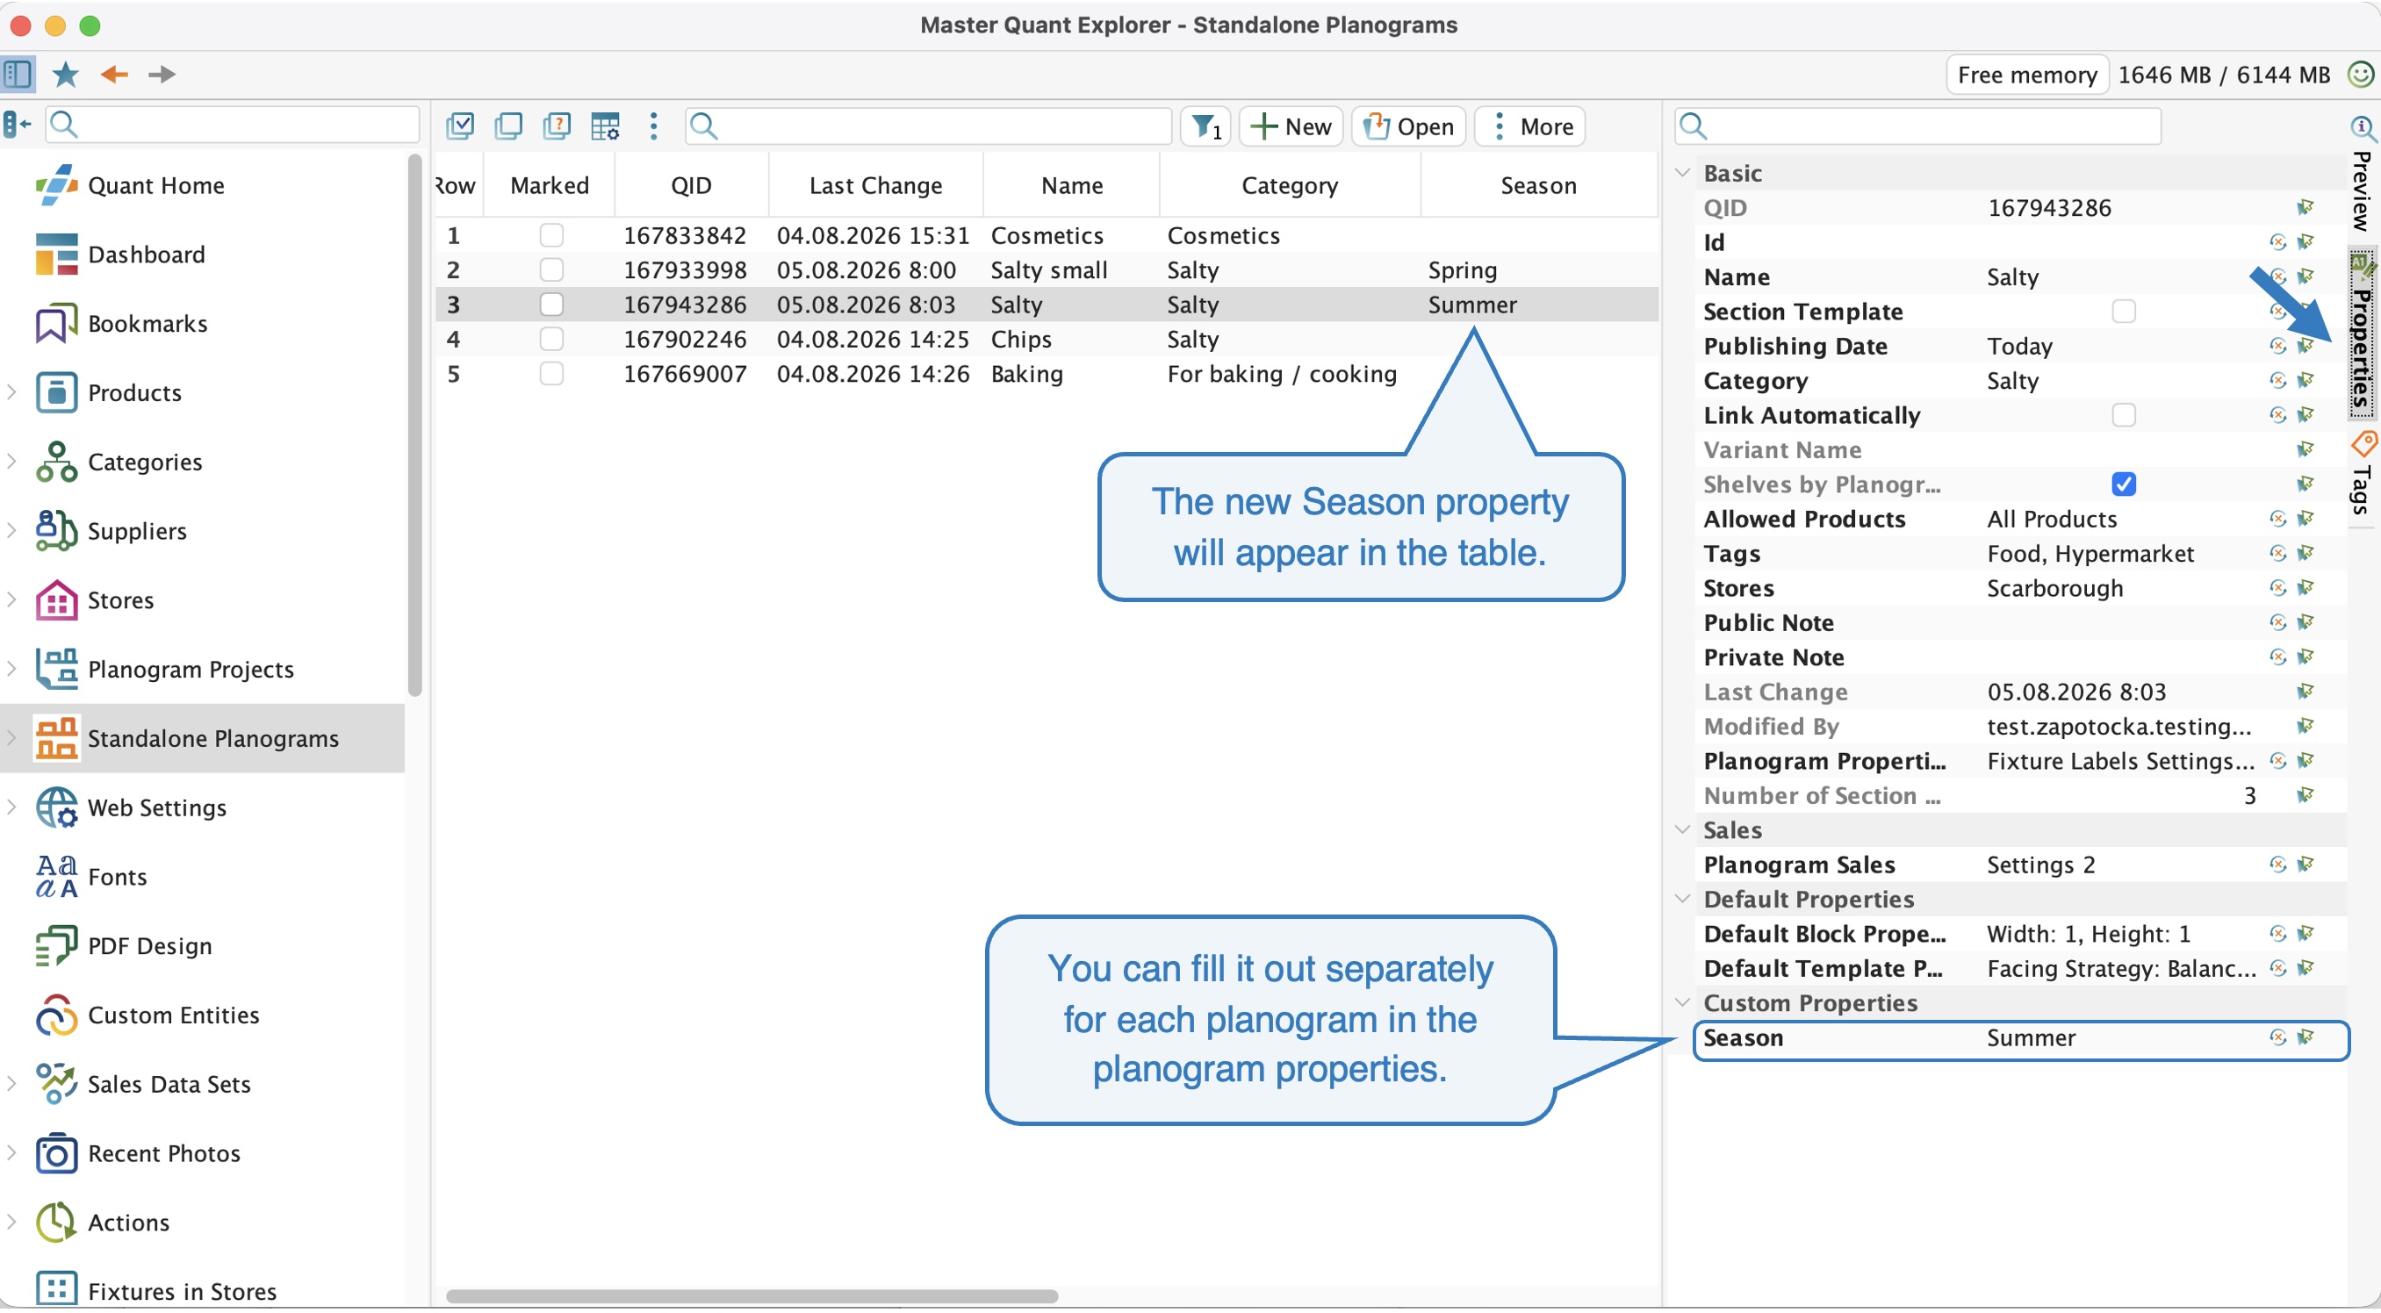Click the smiley face status icon

pyautogui.click(x=2362, y=74)
